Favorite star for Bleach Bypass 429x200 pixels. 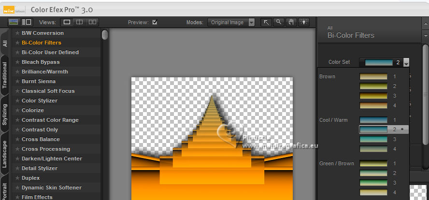17,62
